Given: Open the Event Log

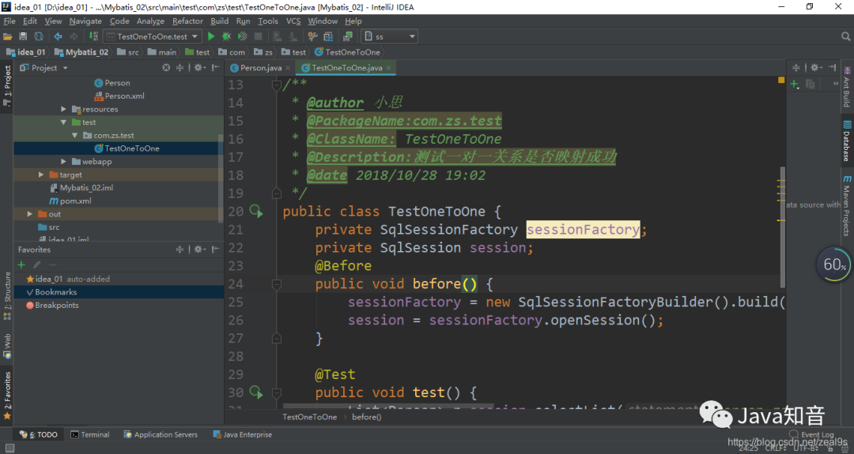Looking at the screenshot, I should 811,434.
